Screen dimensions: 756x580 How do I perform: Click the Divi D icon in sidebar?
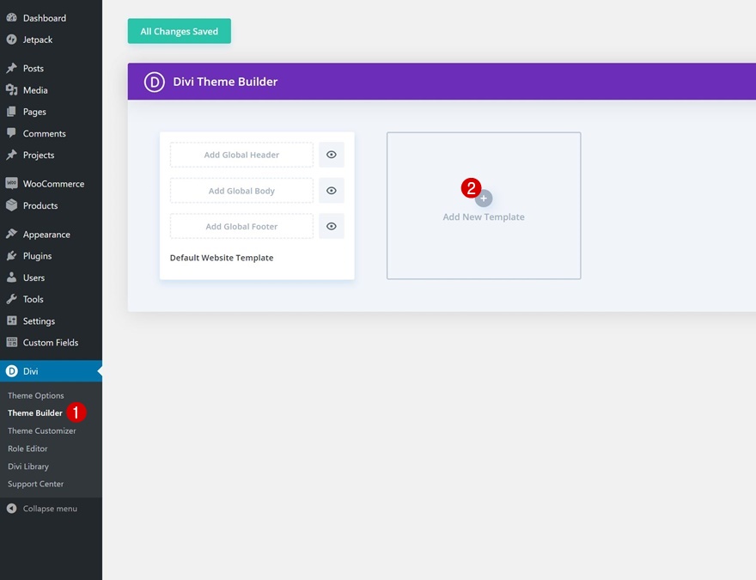point(11,371)
